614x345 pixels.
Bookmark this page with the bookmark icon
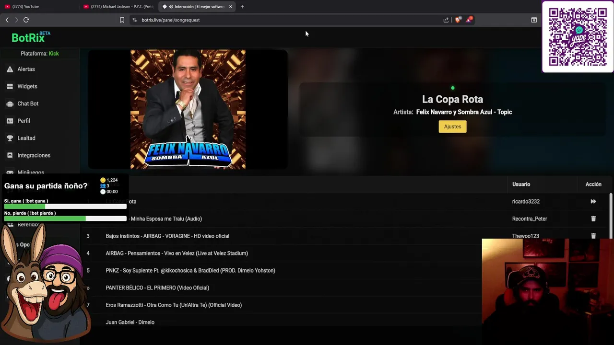coord(122,20)
